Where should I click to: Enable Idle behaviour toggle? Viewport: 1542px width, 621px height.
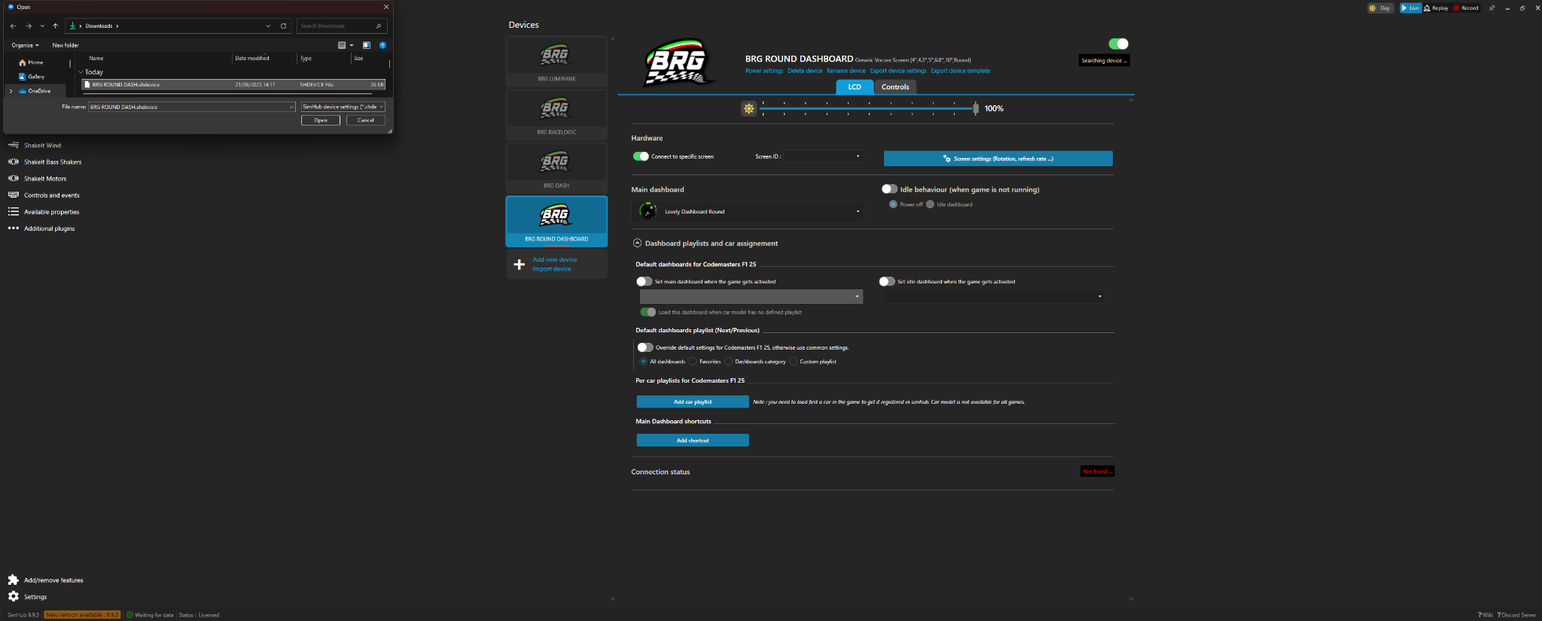[889, 189]
